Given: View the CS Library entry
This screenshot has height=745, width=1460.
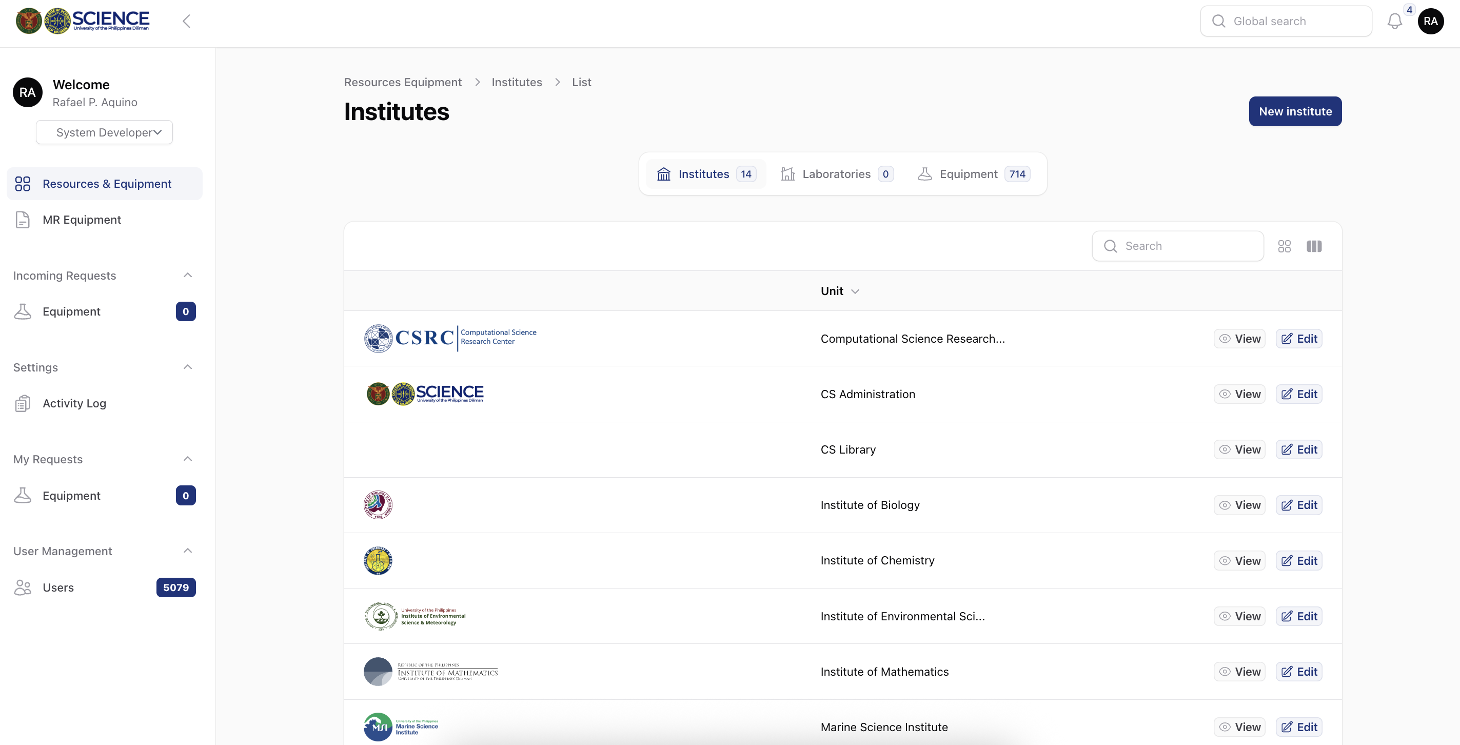Looking at the screenshot, I should click(1239, 449).
